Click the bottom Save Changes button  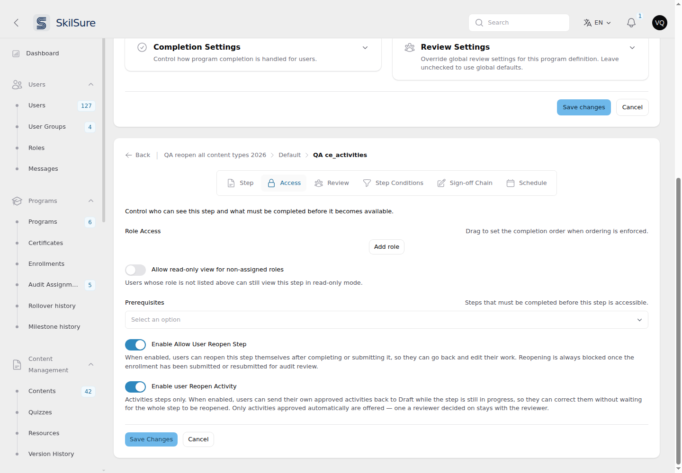pyautogui.click(x=151, y=439)
